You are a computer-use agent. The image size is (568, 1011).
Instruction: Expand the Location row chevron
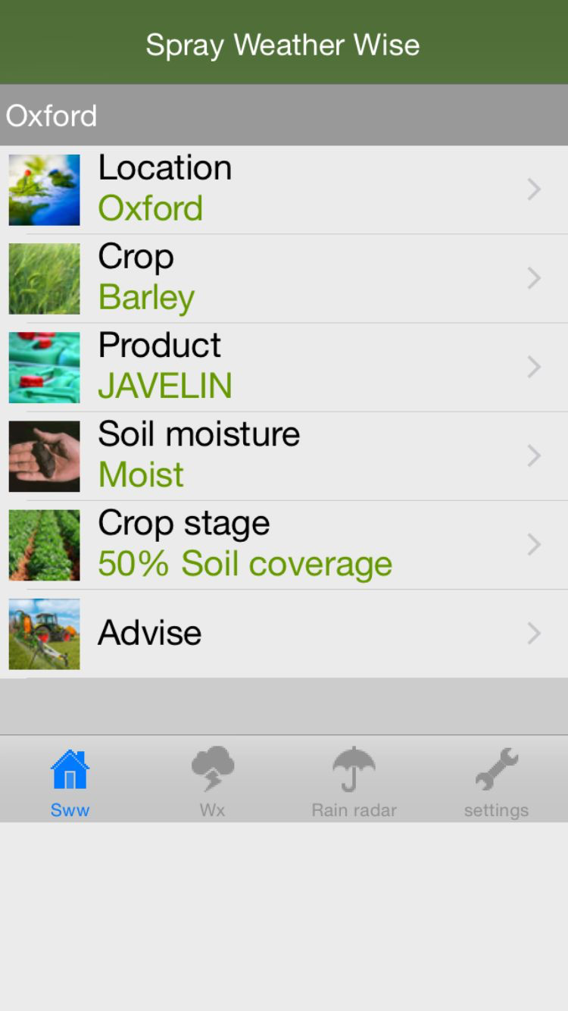point(534,189)
